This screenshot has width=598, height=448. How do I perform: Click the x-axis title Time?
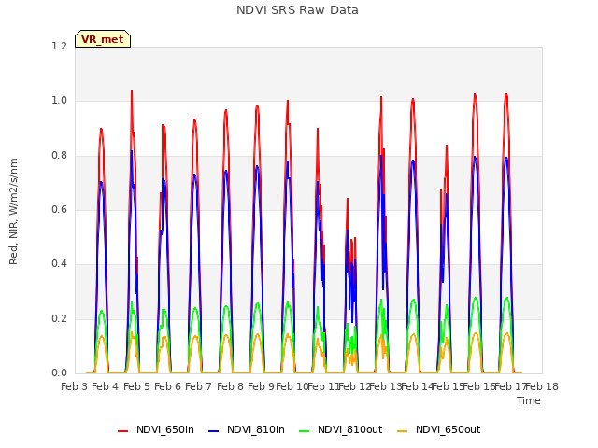(529, 400)
